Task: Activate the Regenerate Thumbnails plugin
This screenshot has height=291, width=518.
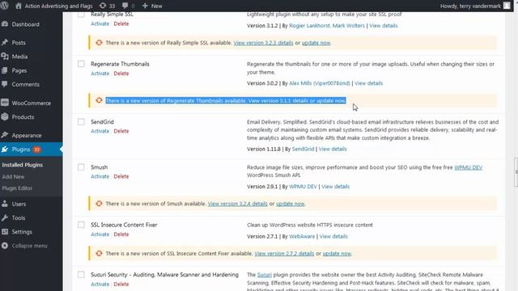Action: 100,74
